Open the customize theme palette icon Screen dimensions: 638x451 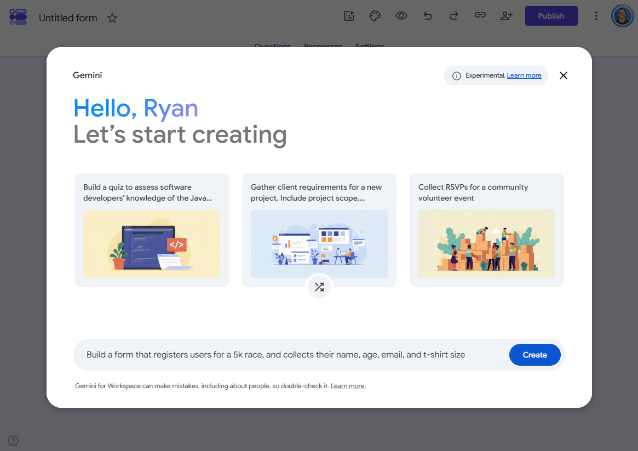pyautogui.click(x=375, y=16)
